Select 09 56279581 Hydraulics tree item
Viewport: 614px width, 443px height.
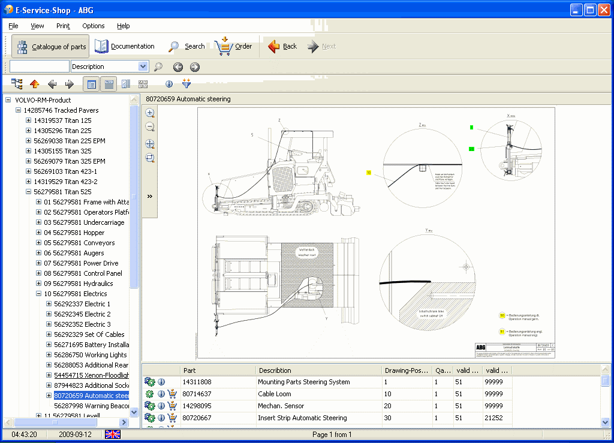point(79,284)
